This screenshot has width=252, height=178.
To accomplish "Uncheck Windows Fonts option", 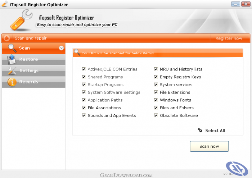I will (x=156, y=100).
